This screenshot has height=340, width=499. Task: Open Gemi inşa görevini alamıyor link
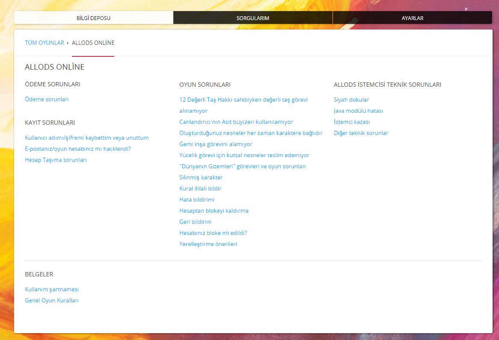(x=215, y=144)
